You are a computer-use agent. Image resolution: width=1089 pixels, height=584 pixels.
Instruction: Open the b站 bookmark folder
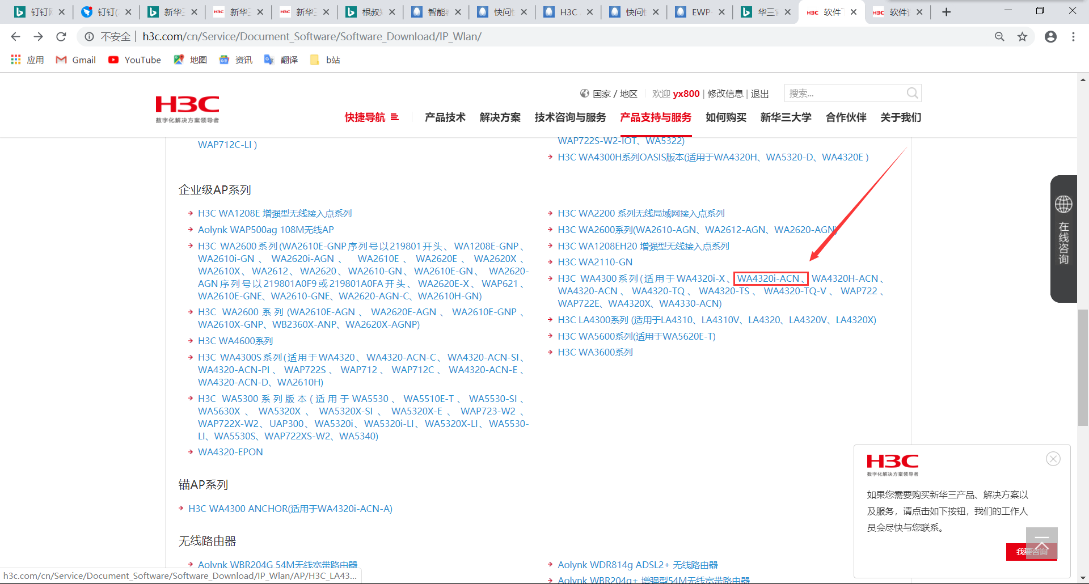(x=325, y=60)
